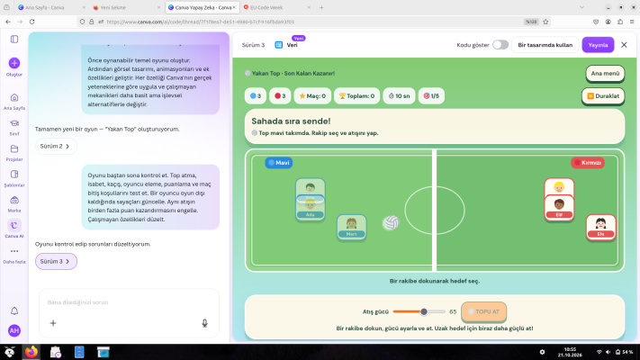The width and height of the screenshot is (640, 360).
Task: Select the blonde red-team player card
Action: click(x=559, y=187)
